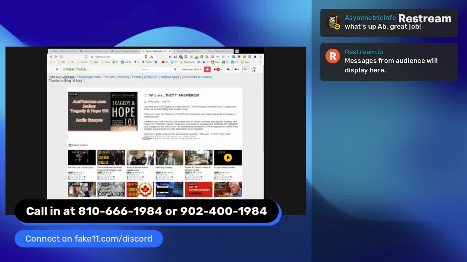Viewport: 467px width, 262px height.
Task: Open the notifications bell icon
Action: (215, 69)
